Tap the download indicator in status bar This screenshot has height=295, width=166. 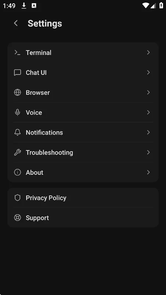coord(24,6)
